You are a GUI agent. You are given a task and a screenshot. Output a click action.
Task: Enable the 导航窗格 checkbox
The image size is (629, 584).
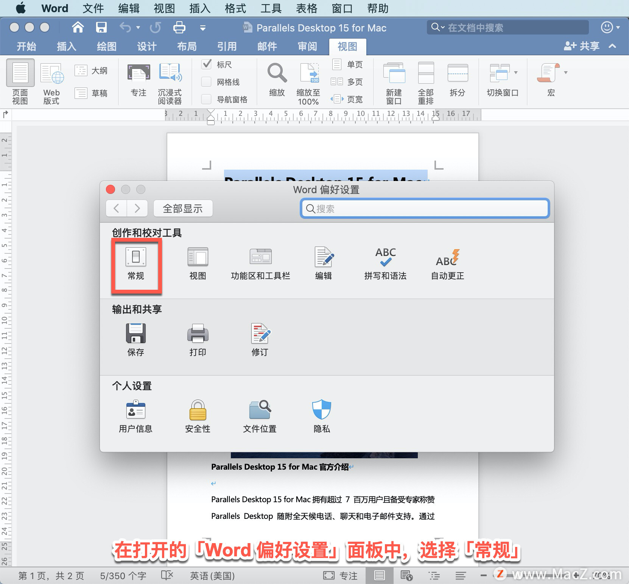pos(207,99)
